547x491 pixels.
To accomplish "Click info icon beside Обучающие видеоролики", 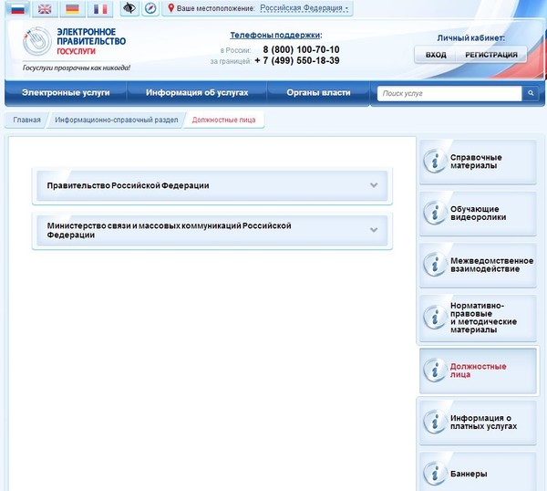I will 434,213.
